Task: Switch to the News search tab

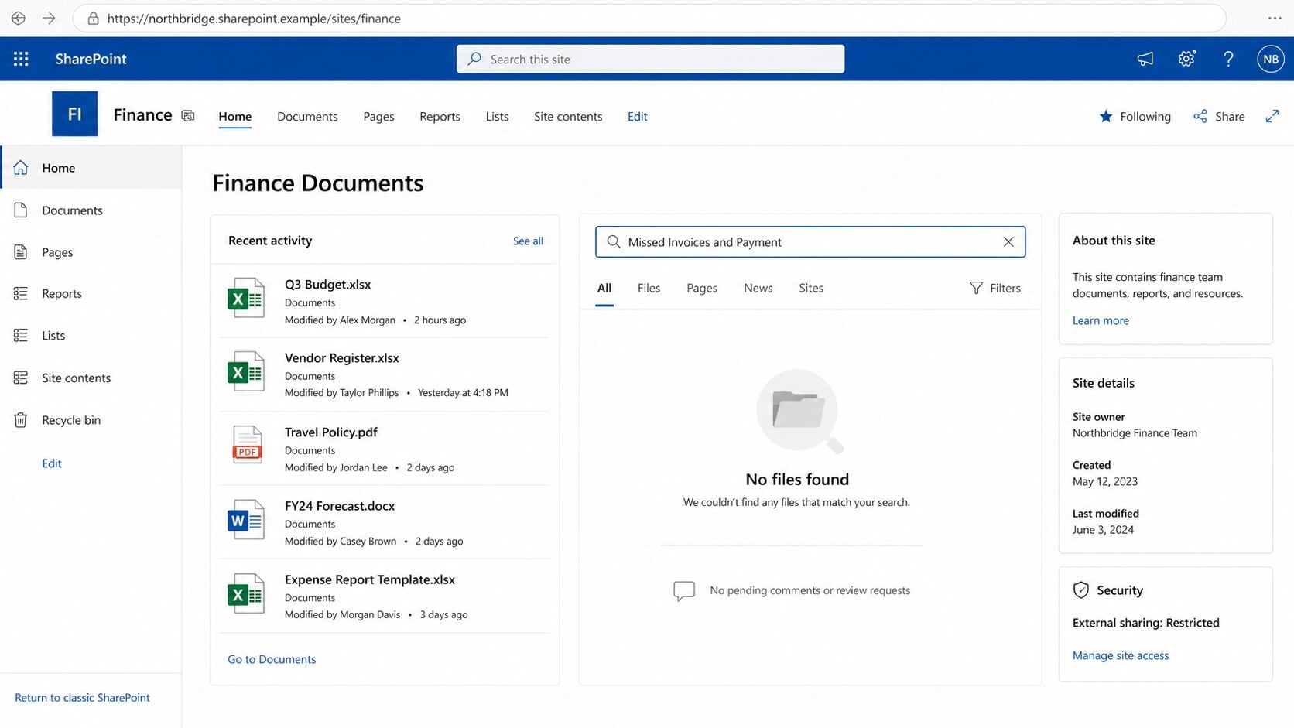Action: 758,288
